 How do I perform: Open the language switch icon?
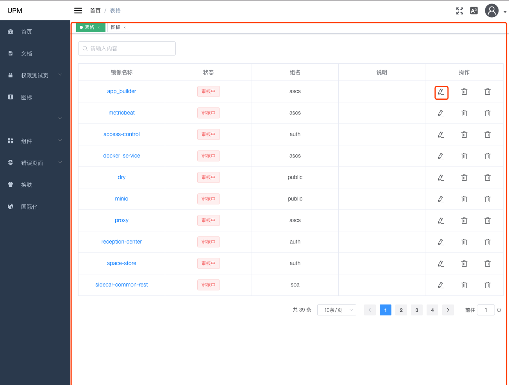pos(474,11)
